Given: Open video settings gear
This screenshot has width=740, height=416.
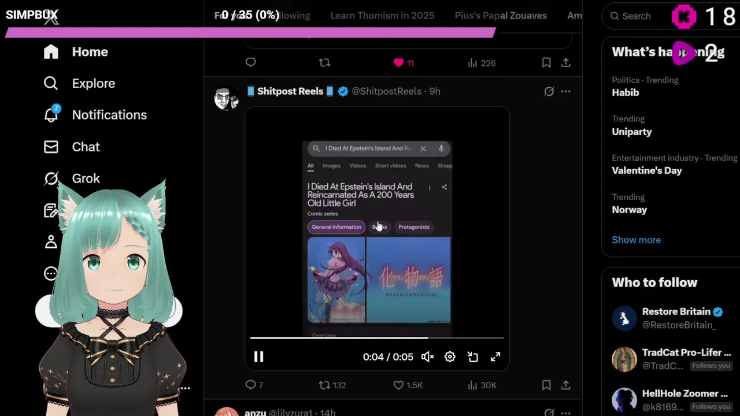Looking at the screenshot, I should click(450, 357).
